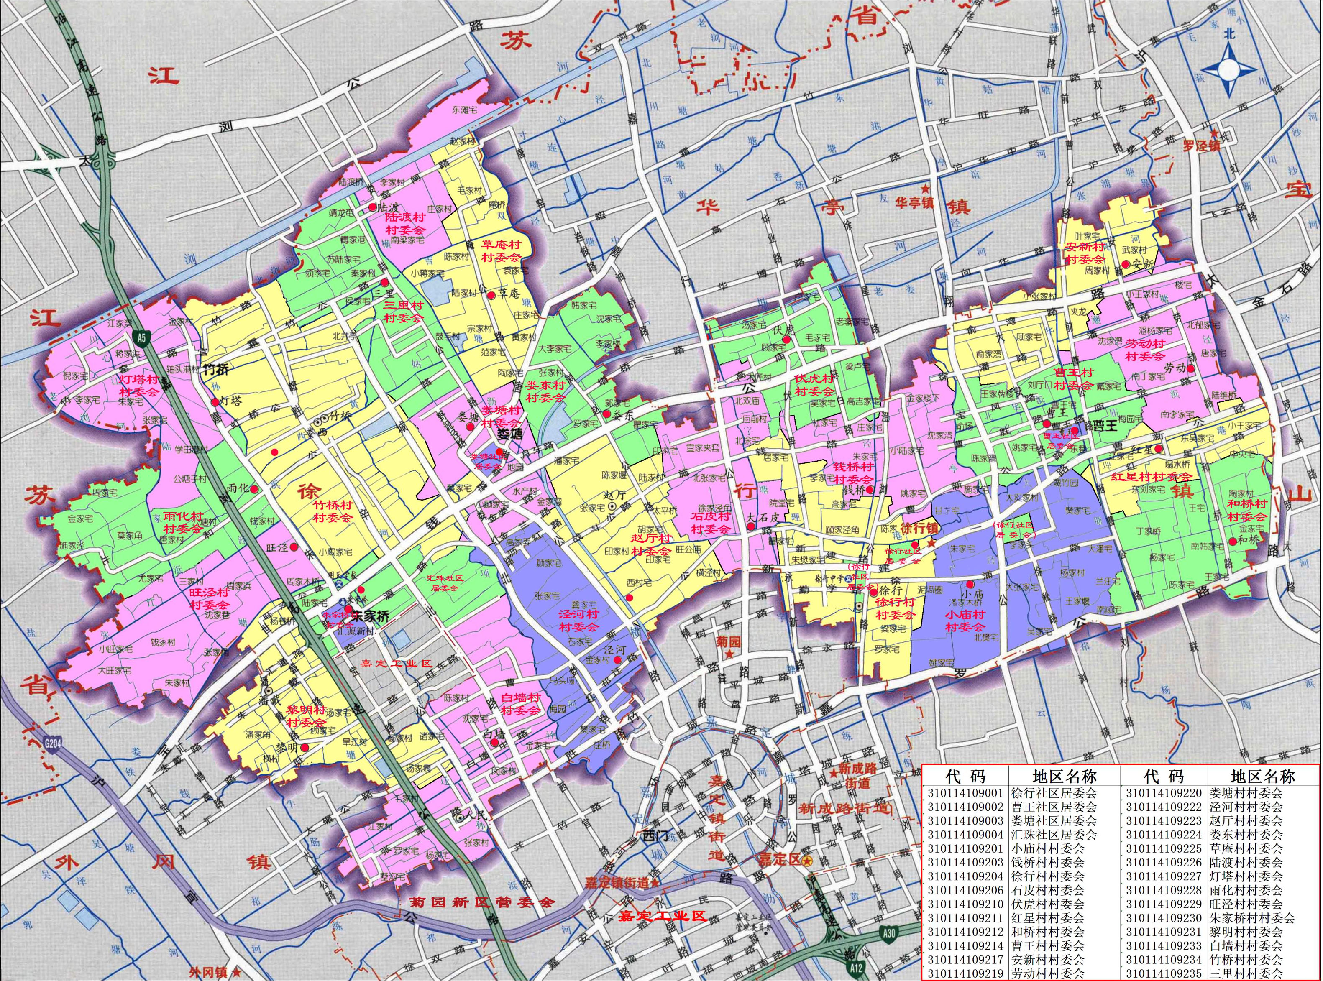1323x981 pixels.
Task: Click the left 代码 legend header
Action: tap(965, 776)
